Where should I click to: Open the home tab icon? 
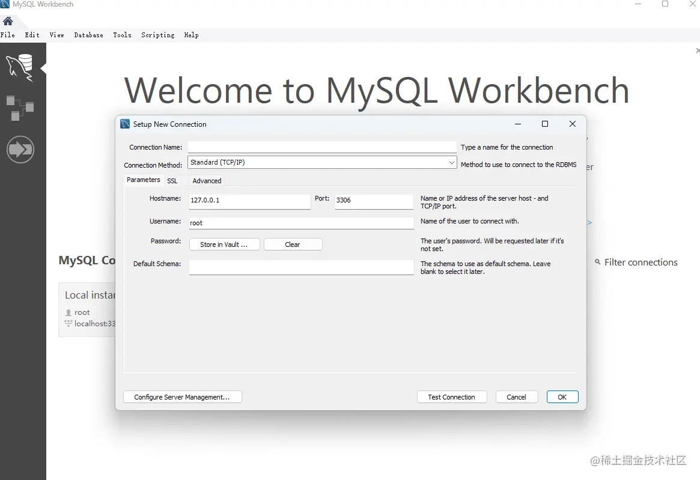pyautogui.click(x=8, y=21)
